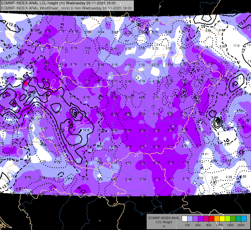This screenshot has height=230, width=251.
Task: Click the yellow legend swatch
Action: pyautogui.click(x=222, y=218)
